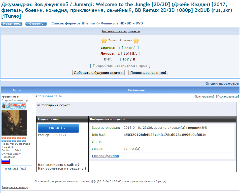The image size is (240, 193).
Task: Open the post permalink 2018-04-01 23:36
Action: coord(50,96)
